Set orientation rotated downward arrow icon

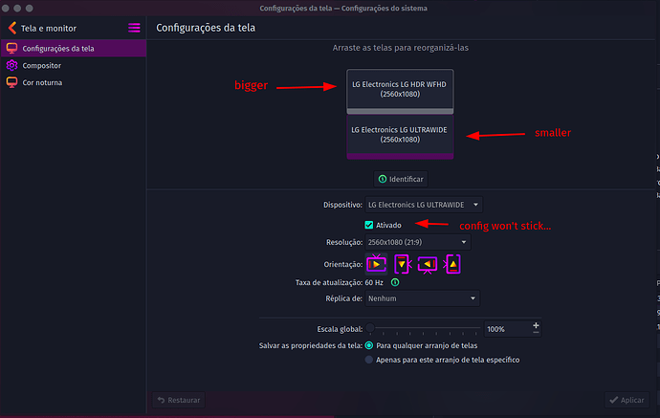tap(402, 264)
